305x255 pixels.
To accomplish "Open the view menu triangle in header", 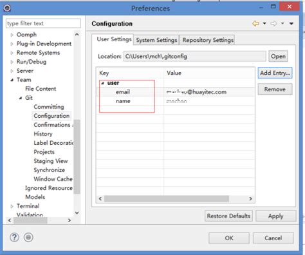I will [291, 24].
